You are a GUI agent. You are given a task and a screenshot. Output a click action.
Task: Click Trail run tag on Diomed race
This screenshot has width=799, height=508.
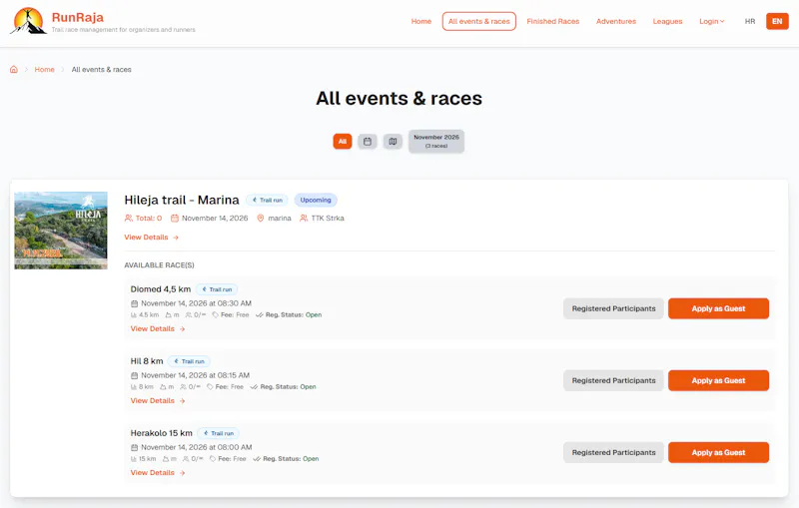[217, 289]
